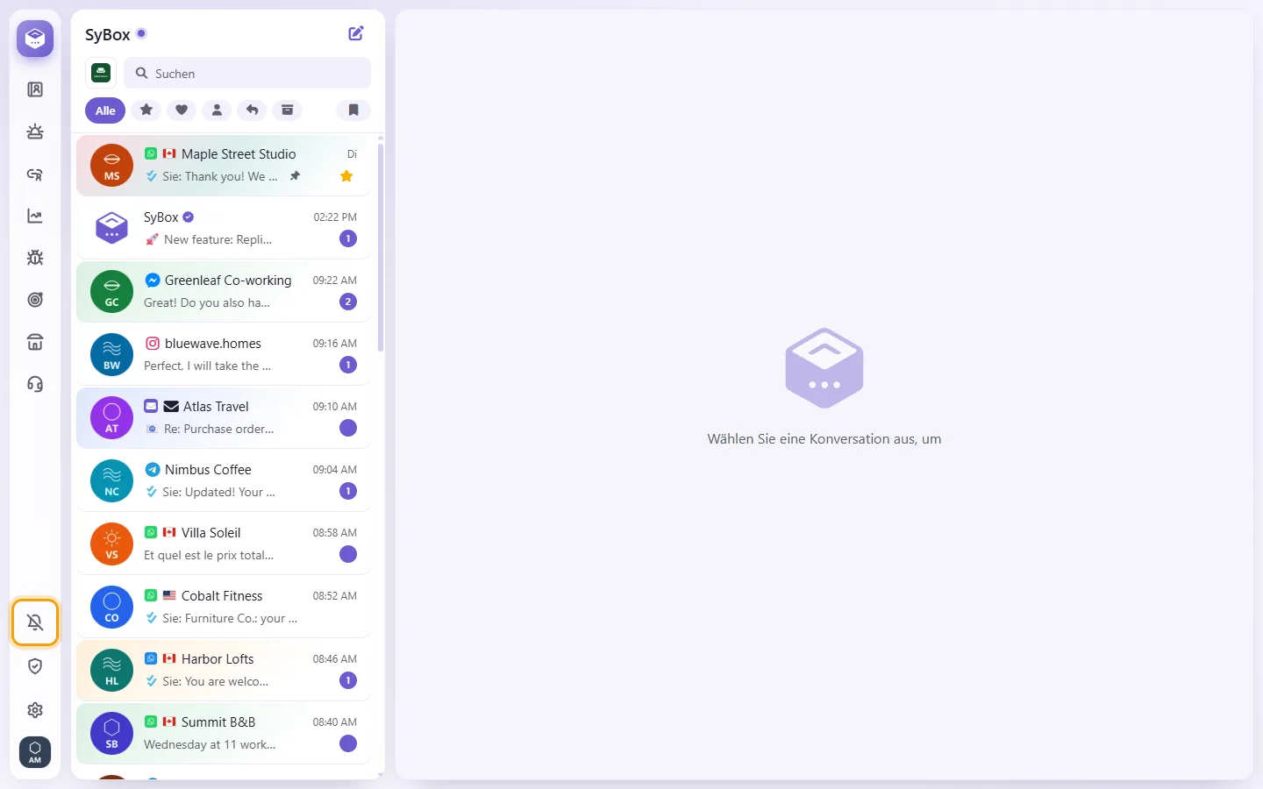Open the AM account avatar

pyautogui.click(x=35, y=752)
